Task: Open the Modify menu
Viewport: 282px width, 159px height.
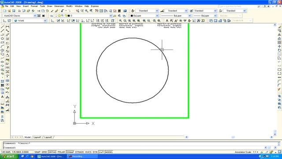Action: tap(69, 6)
